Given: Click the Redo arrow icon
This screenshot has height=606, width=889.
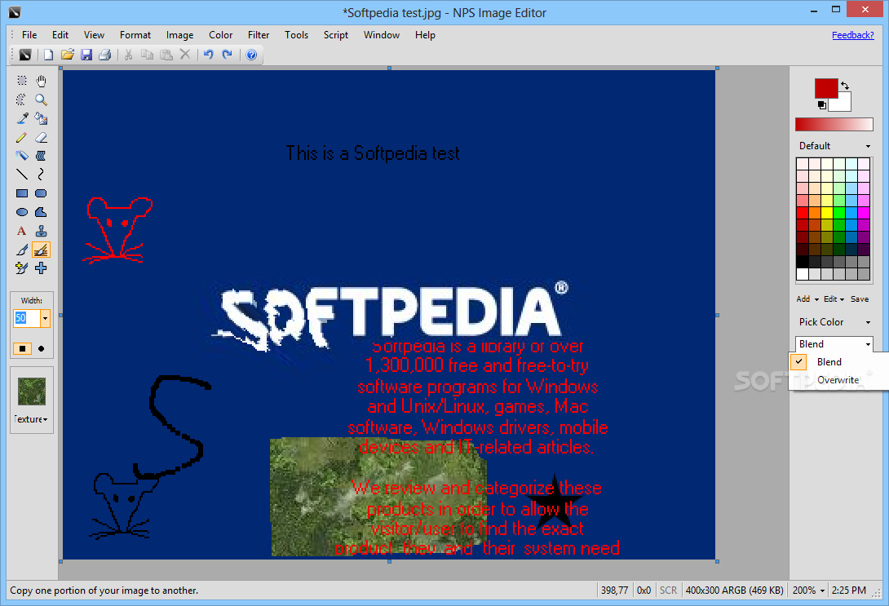Looking at the screenshot, I should 228,55.
